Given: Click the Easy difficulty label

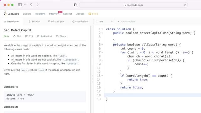Looking at the screenshot, I should pyautogui.click(x=6, y=36).
